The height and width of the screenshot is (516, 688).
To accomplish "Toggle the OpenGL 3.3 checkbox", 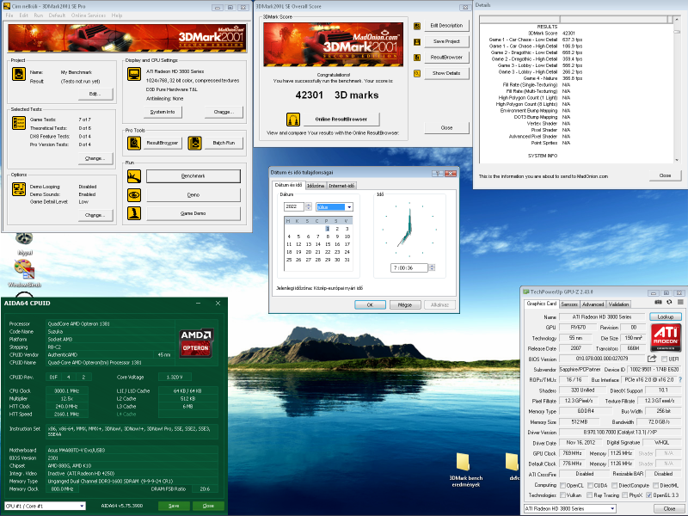I will pyautogui.click(x=649, y=495).
